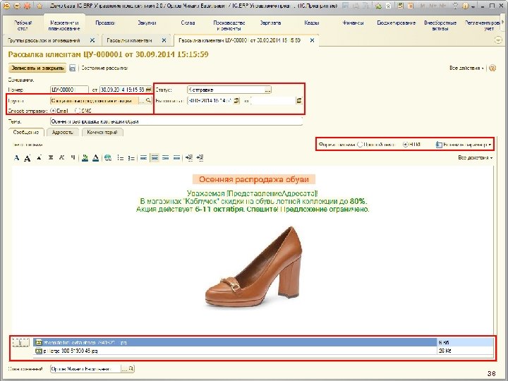
Task: Click the Тема subject input field
Action: [176, 121]
